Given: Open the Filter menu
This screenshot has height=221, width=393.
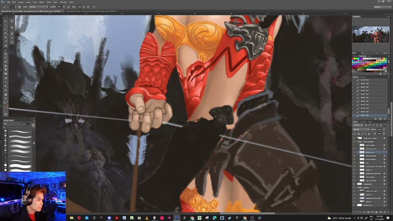Looking at the screenshot, I should click(x=49, y=2).
